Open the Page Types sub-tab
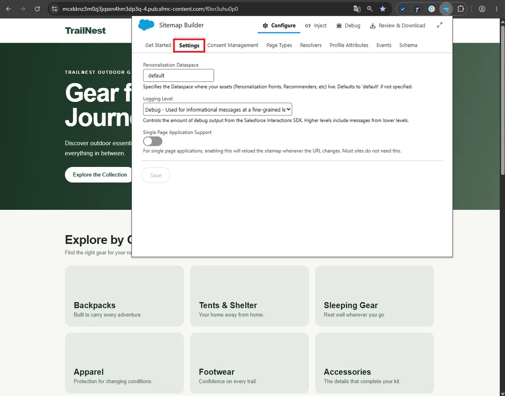 pos(279,45)
